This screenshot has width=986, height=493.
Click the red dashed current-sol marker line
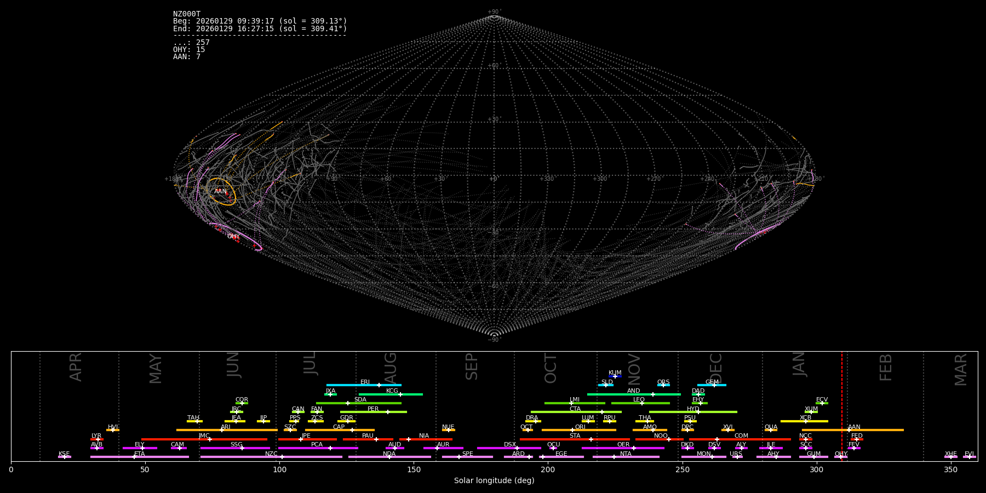[x=842, y=406]
